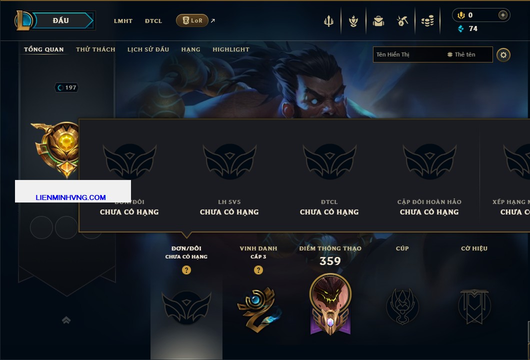Screen dimensions: 530x360
Task: Add RP with the plus button
Action: pyautogui.click(x=503, y=15)
